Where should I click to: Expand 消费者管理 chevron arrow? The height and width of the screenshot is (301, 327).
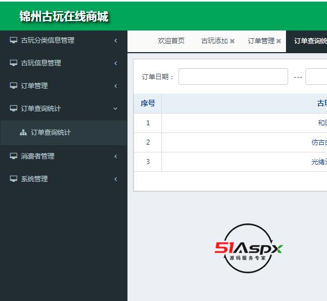(116, 156)
